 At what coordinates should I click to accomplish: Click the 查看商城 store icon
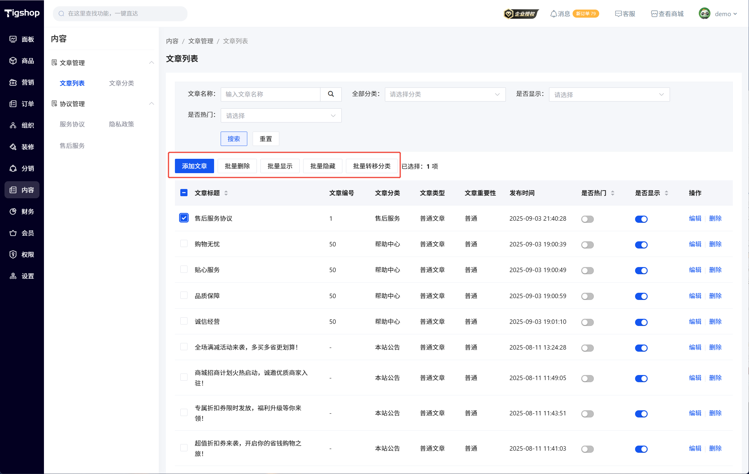click(655, 14)
